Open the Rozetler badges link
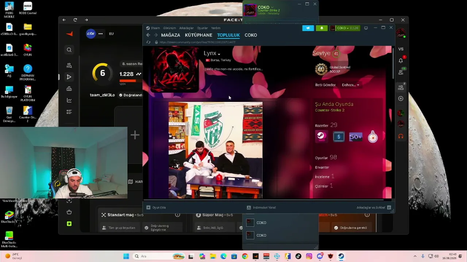Image resolution: width=467 pixels, height=262 pixels. pyautogui.click(x=326, y=125)
